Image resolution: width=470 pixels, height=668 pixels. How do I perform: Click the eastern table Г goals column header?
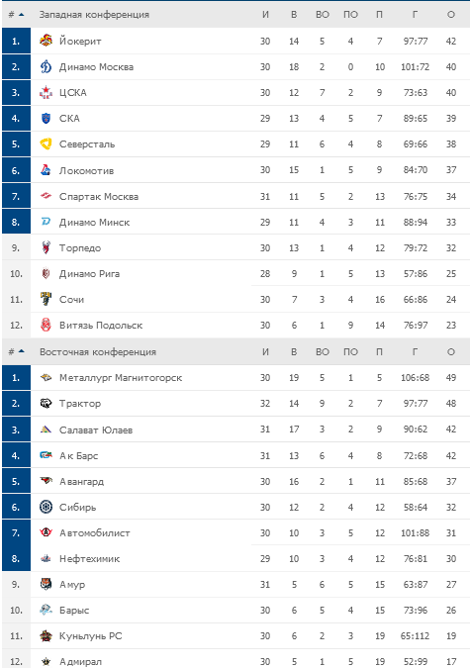(415, 351)
